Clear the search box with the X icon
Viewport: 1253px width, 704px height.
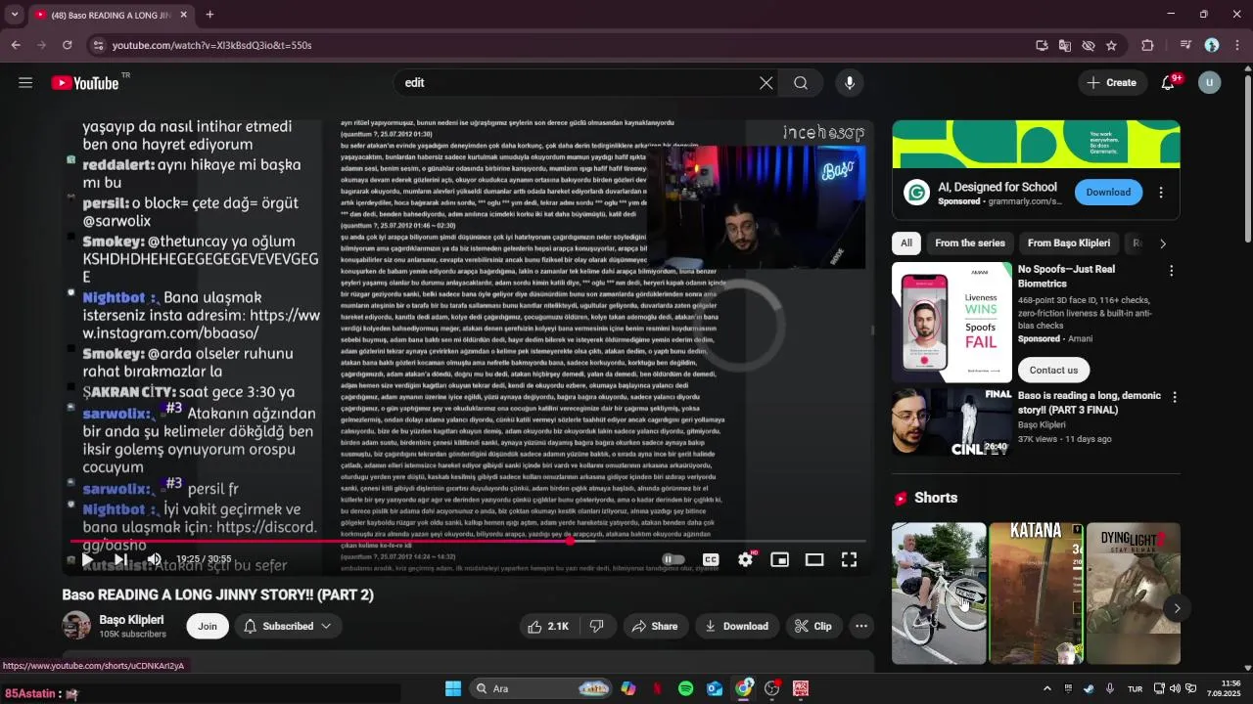tap(766, 83)
